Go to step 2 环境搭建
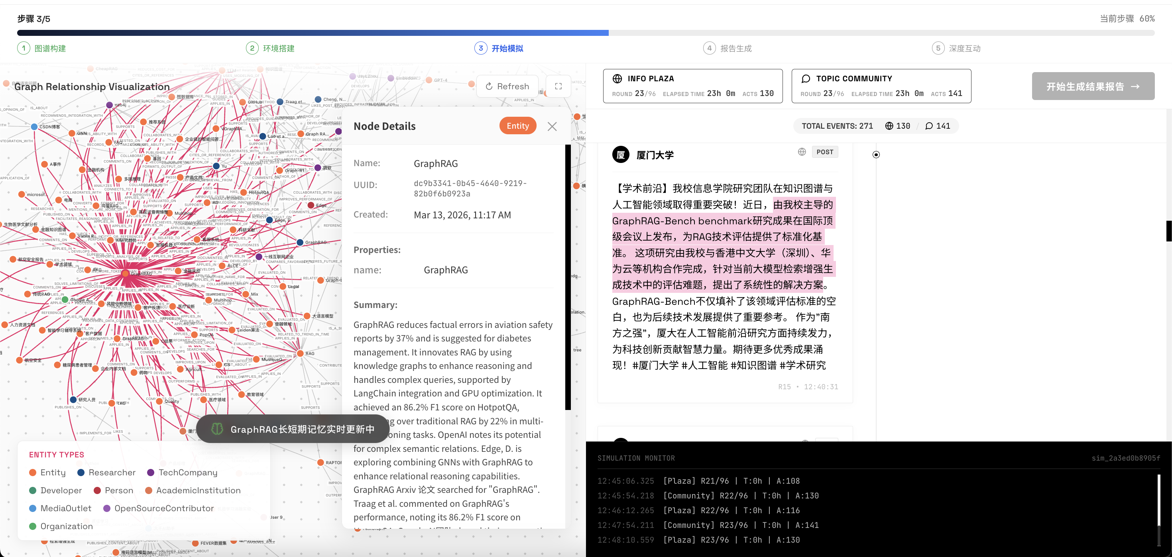Viewport: 1172px width, 557px height. pos(270,48)
